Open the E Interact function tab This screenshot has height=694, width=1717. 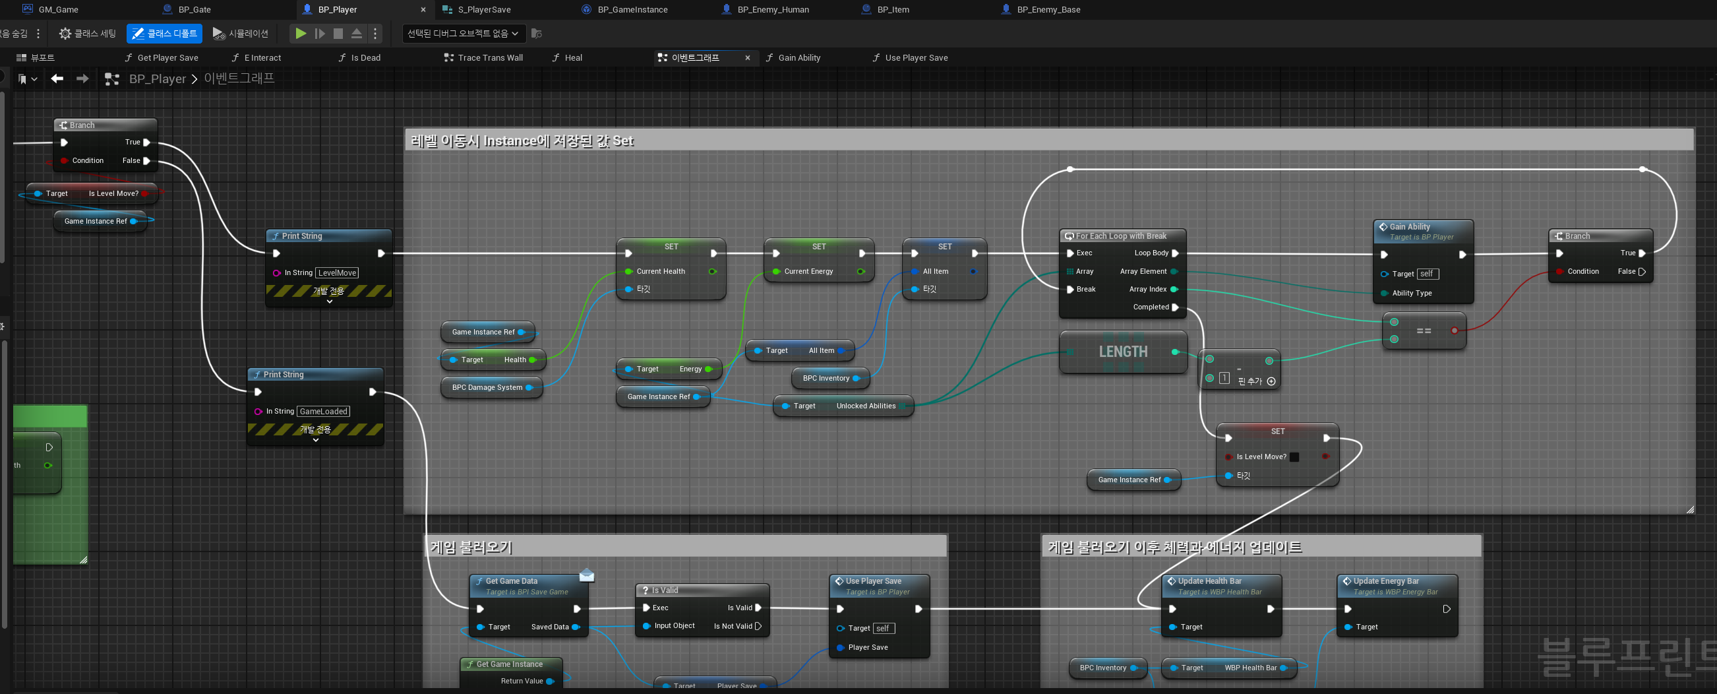coord(256,58)
